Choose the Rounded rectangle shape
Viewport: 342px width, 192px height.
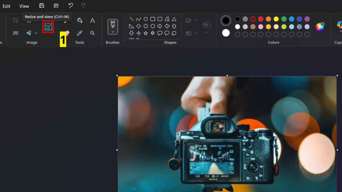pyautogui.click(x=160, y=19)
